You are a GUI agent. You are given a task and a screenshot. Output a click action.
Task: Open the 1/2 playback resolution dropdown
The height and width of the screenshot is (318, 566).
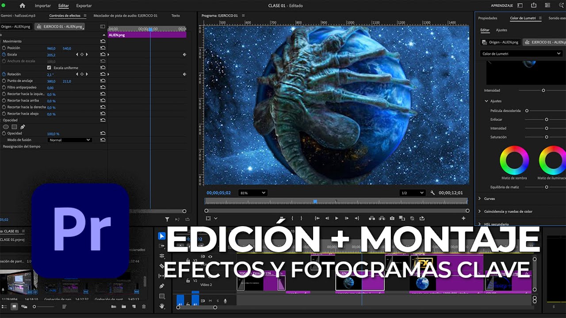(x=412, y=193)
